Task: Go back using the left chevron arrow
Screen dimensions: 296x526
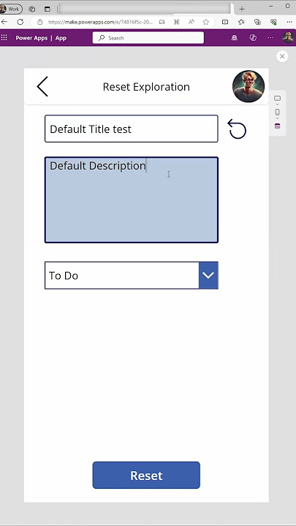Action: click(x=42, y=86)
